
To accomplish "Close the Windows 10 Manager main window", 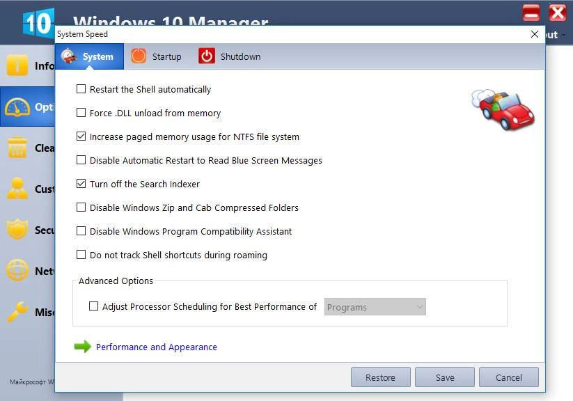I will 558,13.
